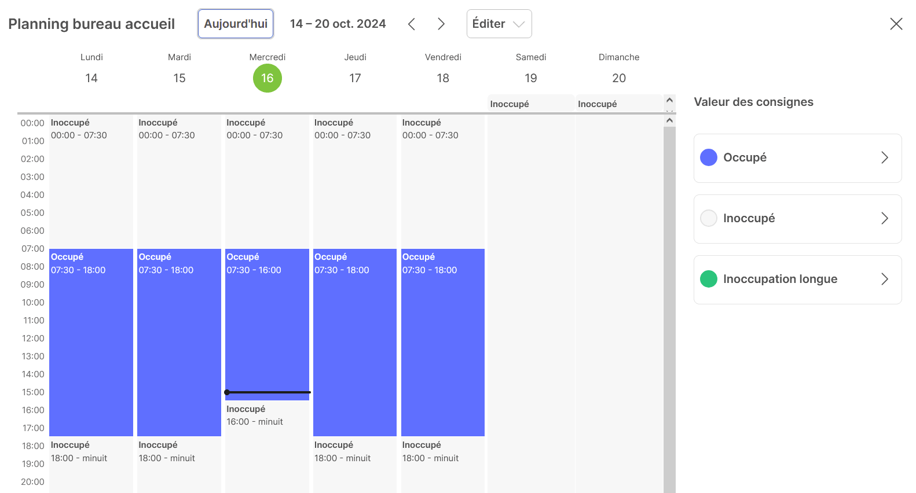Expand the Inoccupé setpoint chevron
Image resolution: width=916 pixels, height=493 pixels.
(884, 219)
